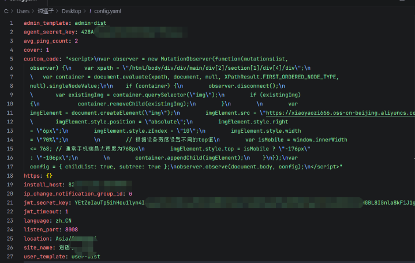Image resolution: width=415 pixels, height=263 pixels.
Task: Click the 8008 port value
Action: click(x=72, y=230)
